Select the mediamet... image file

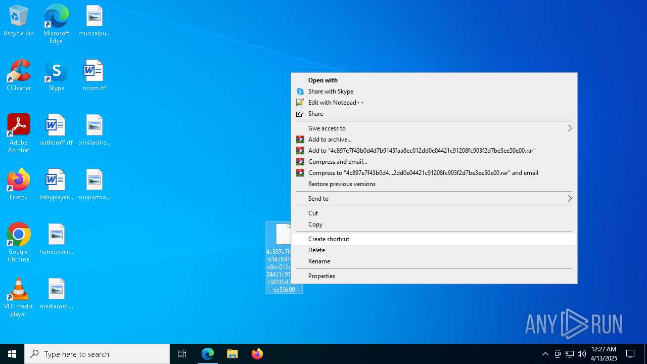[56, 294]
